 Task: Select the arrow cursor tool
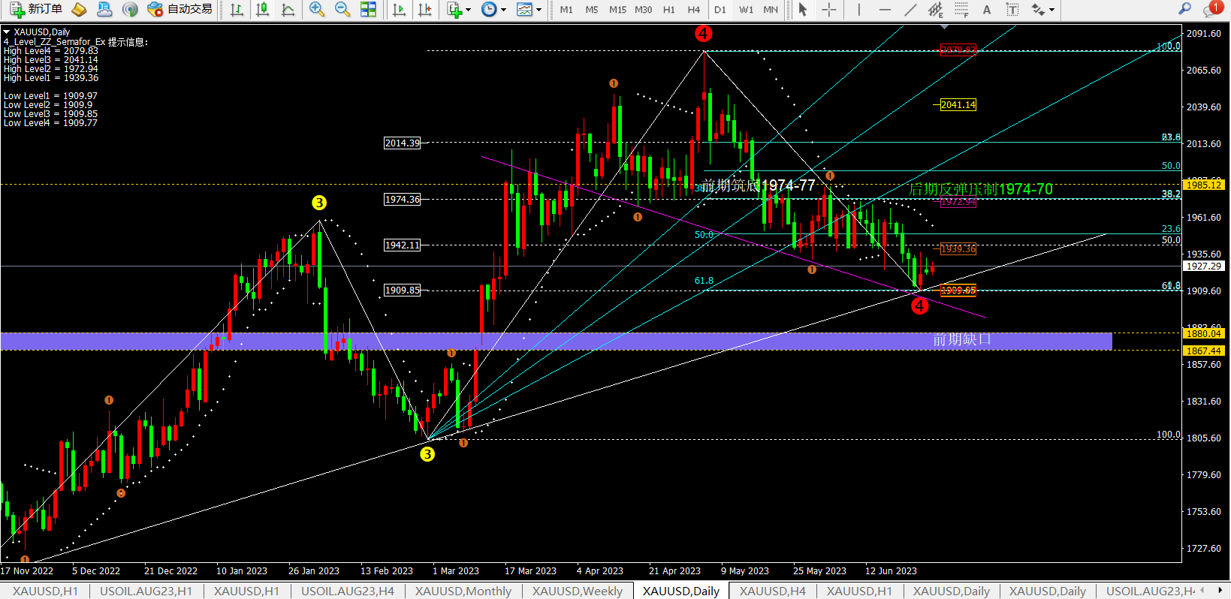[803, 9]
